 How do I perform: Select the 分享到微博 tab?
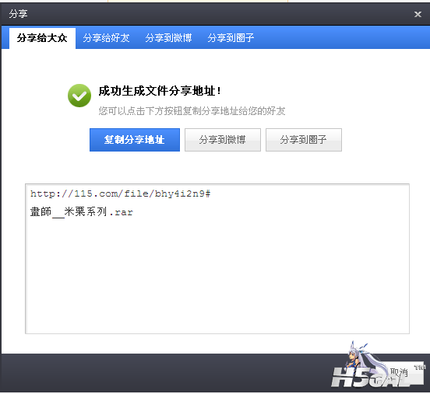tap(168, 38)
